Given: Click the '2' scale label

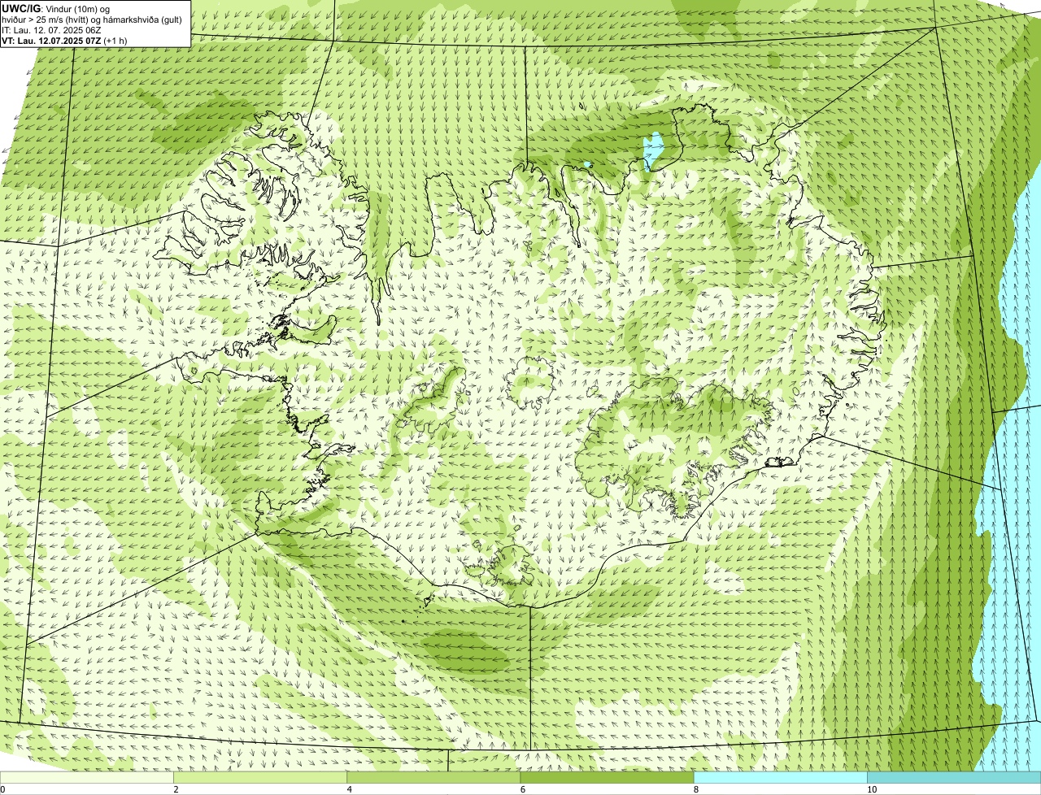Looking at the screenshot, I should (176, 789).
